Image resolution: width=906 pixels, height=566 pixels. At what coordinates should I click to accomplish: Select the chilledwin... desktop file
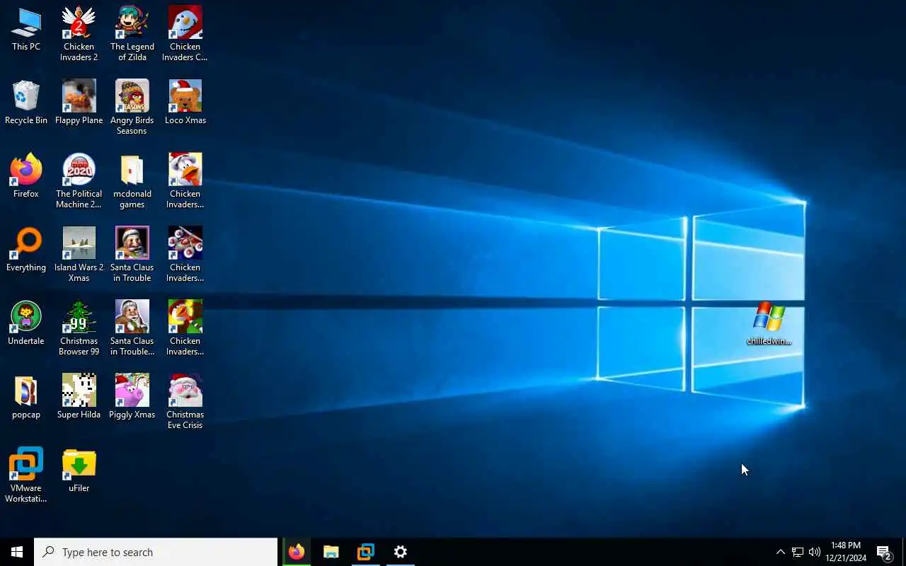pos(769,324)
